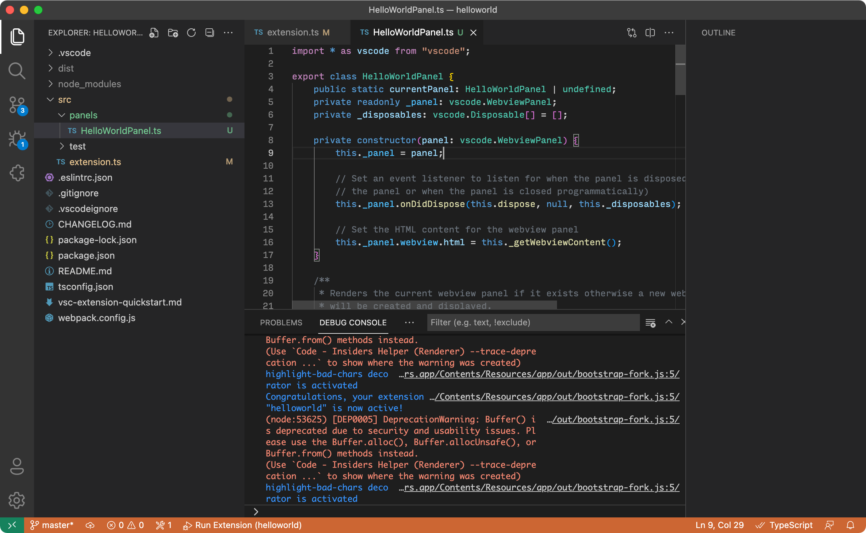Switch to the extension.ts editor tab
Viewport: 866px width, 533px height.
(x=293, y=33)
